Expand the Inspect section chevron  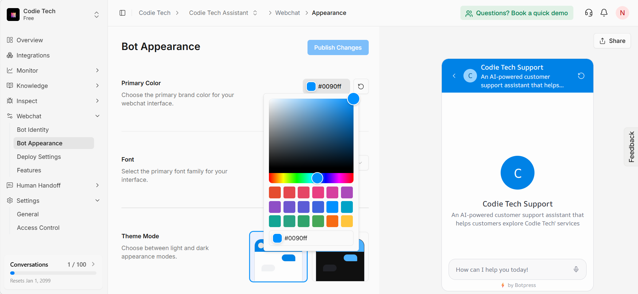click(97, 101)
